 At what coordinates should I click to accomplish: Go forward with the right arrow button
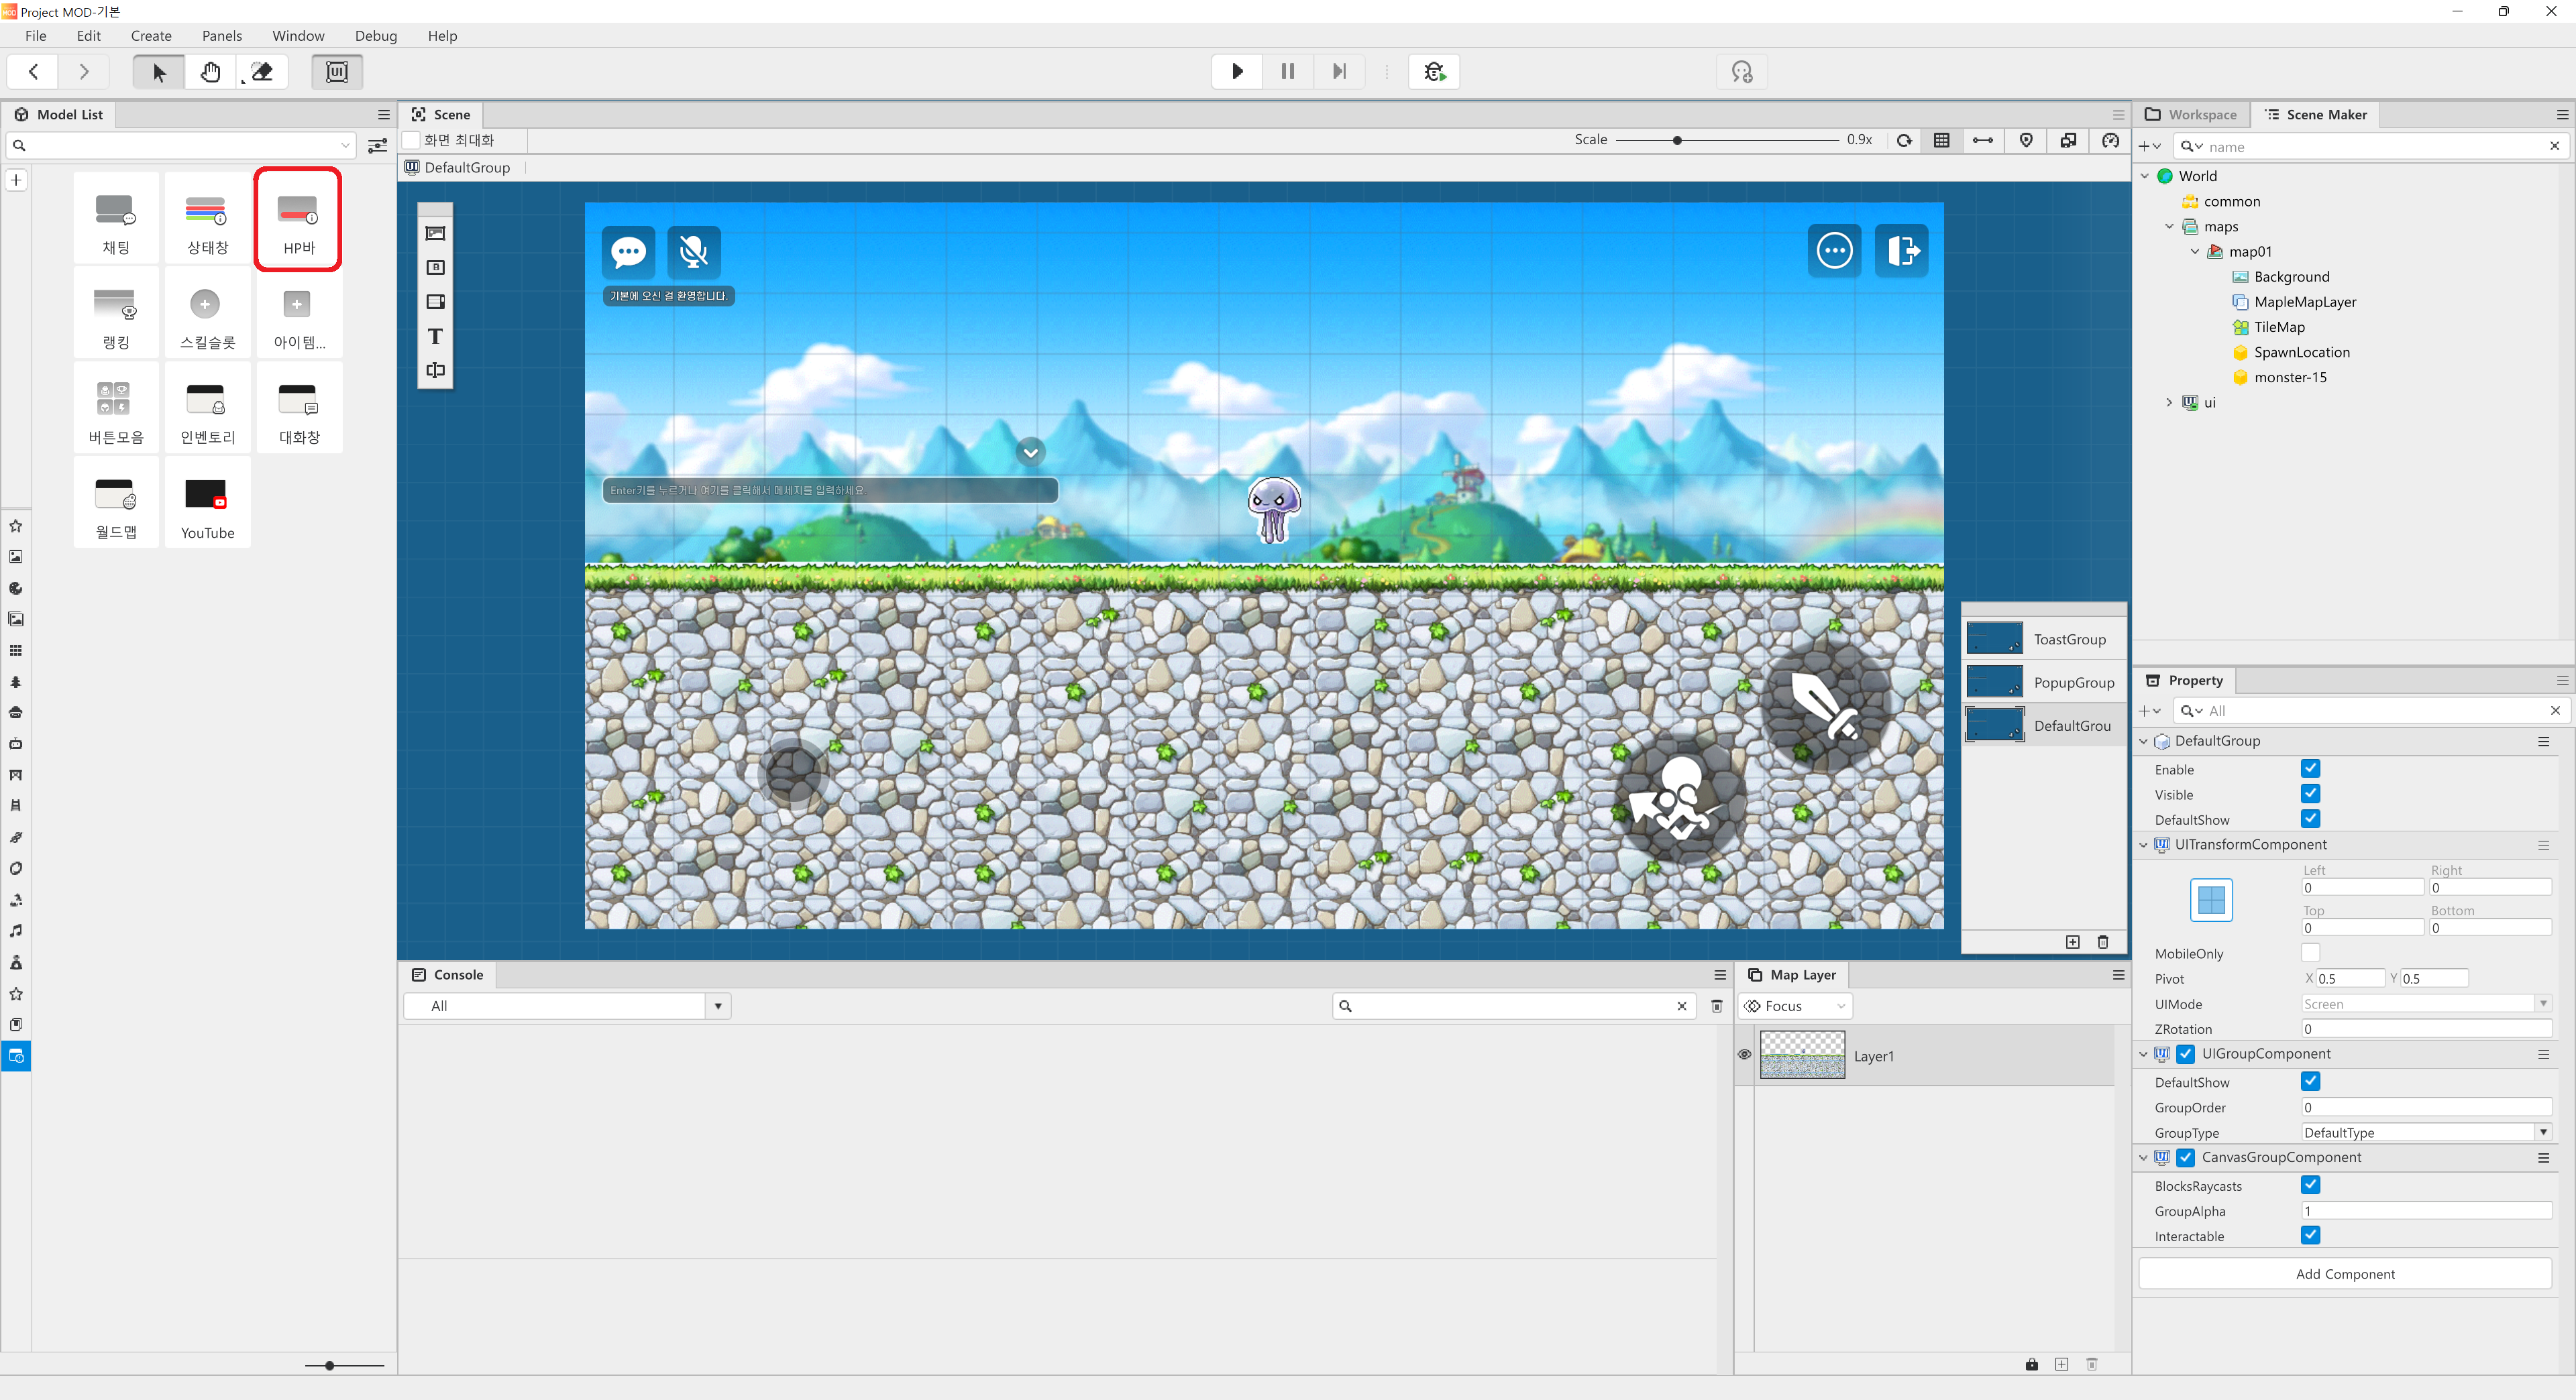click(x=84, y=72)
